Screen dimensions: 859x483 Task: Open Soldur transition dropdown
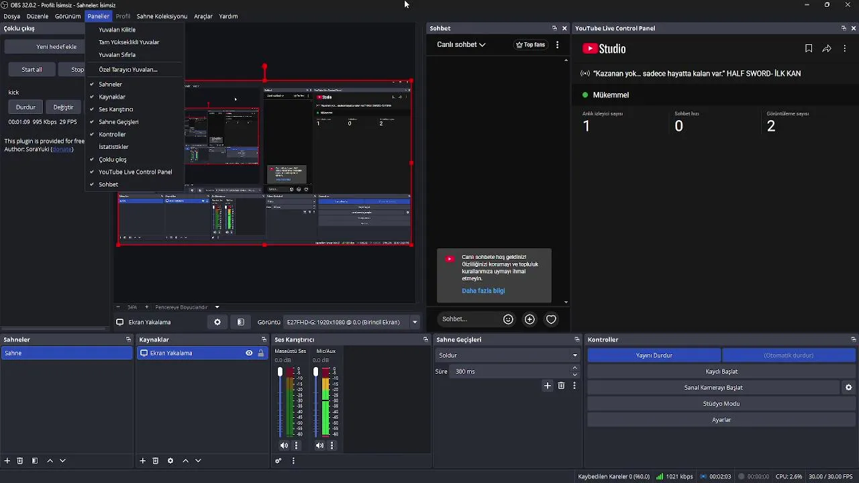coord(507,355)
